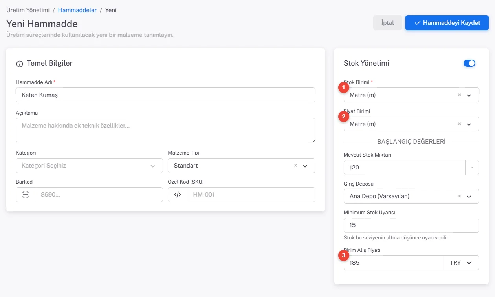This screenshot has height=297, width=495.
Task: Go to Hammaddeler breadcrumb link
Action: click(77, 10)
